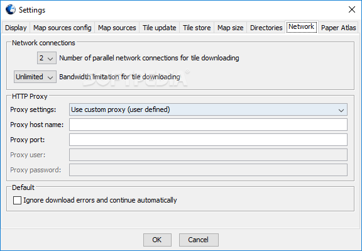
Task: Open the Unlimited bandwidth limitation dropdown
Action: click(35, 77)
